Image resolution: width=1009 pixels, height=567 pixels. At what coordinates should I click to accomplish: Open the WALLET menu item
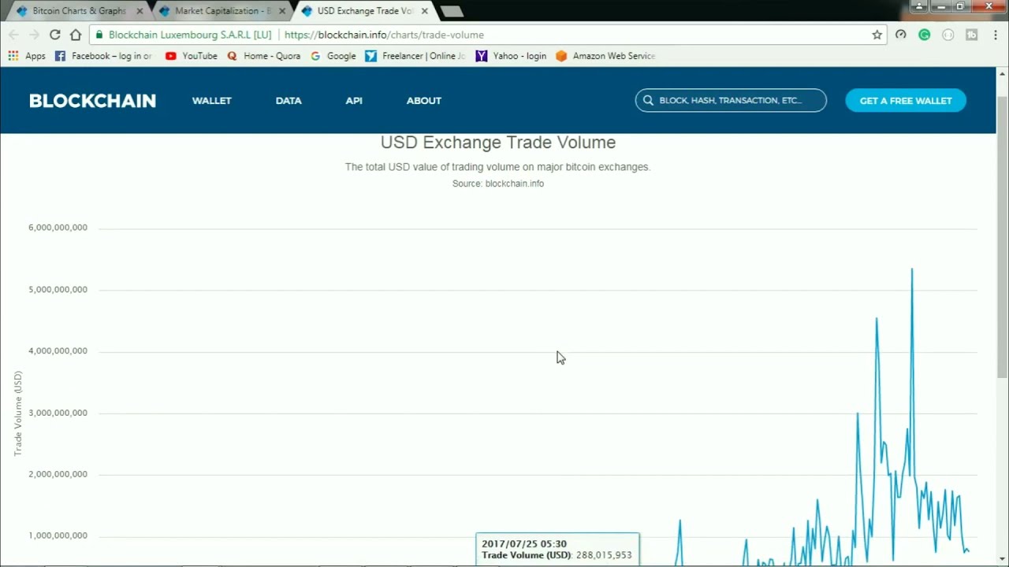pyautogui.click(x=211, y=101)
